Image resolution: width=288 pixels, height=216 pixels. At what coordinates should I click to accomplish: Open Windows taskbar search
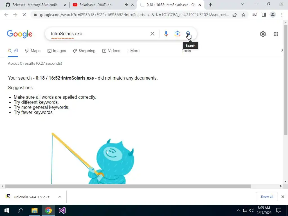tap(20, 210)
